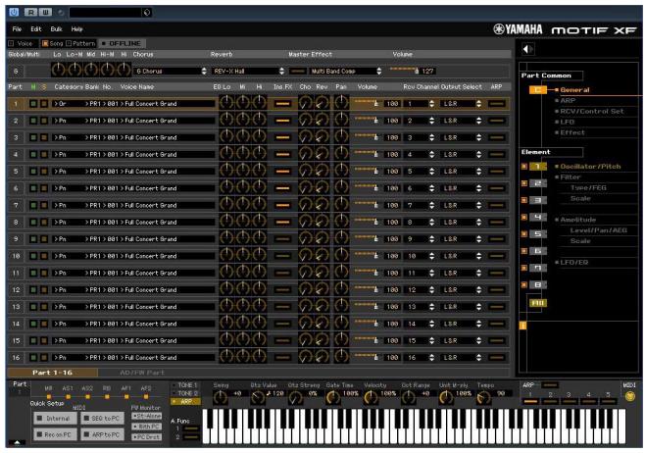Screen dimensions: 646x453
Task: Adjust the global EQ Mid knob
Action: (x=91, y=70)
